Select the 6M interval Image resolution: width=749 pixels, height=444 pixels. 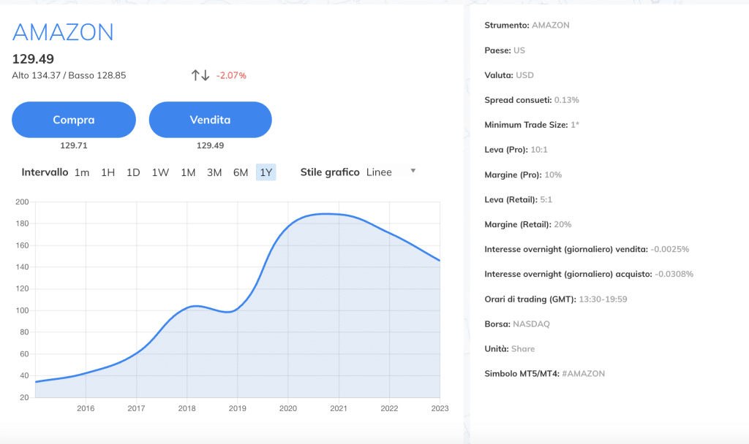pyautogui.click(x=240, y=172)
